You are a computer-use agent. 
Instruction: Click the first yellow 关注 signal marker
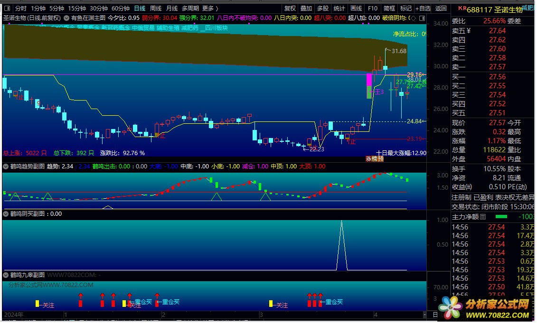coord(38,304)
